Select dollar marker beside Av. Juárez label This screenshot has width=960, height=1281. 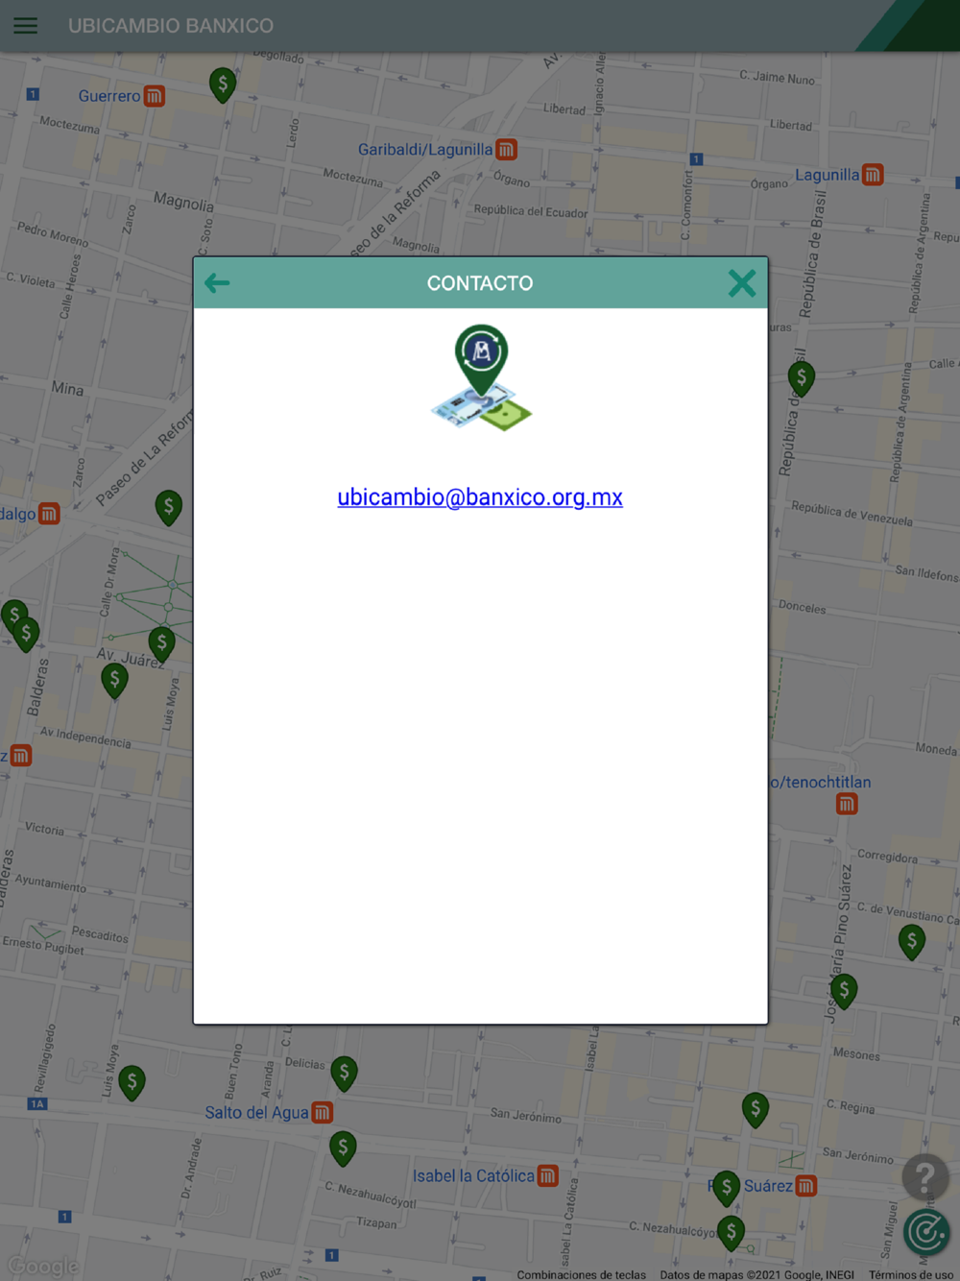[162, 644]
